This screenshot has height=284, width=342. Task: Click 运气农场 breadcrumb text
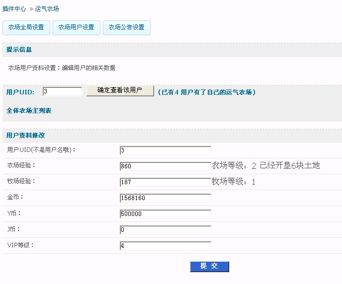point(47,9)
